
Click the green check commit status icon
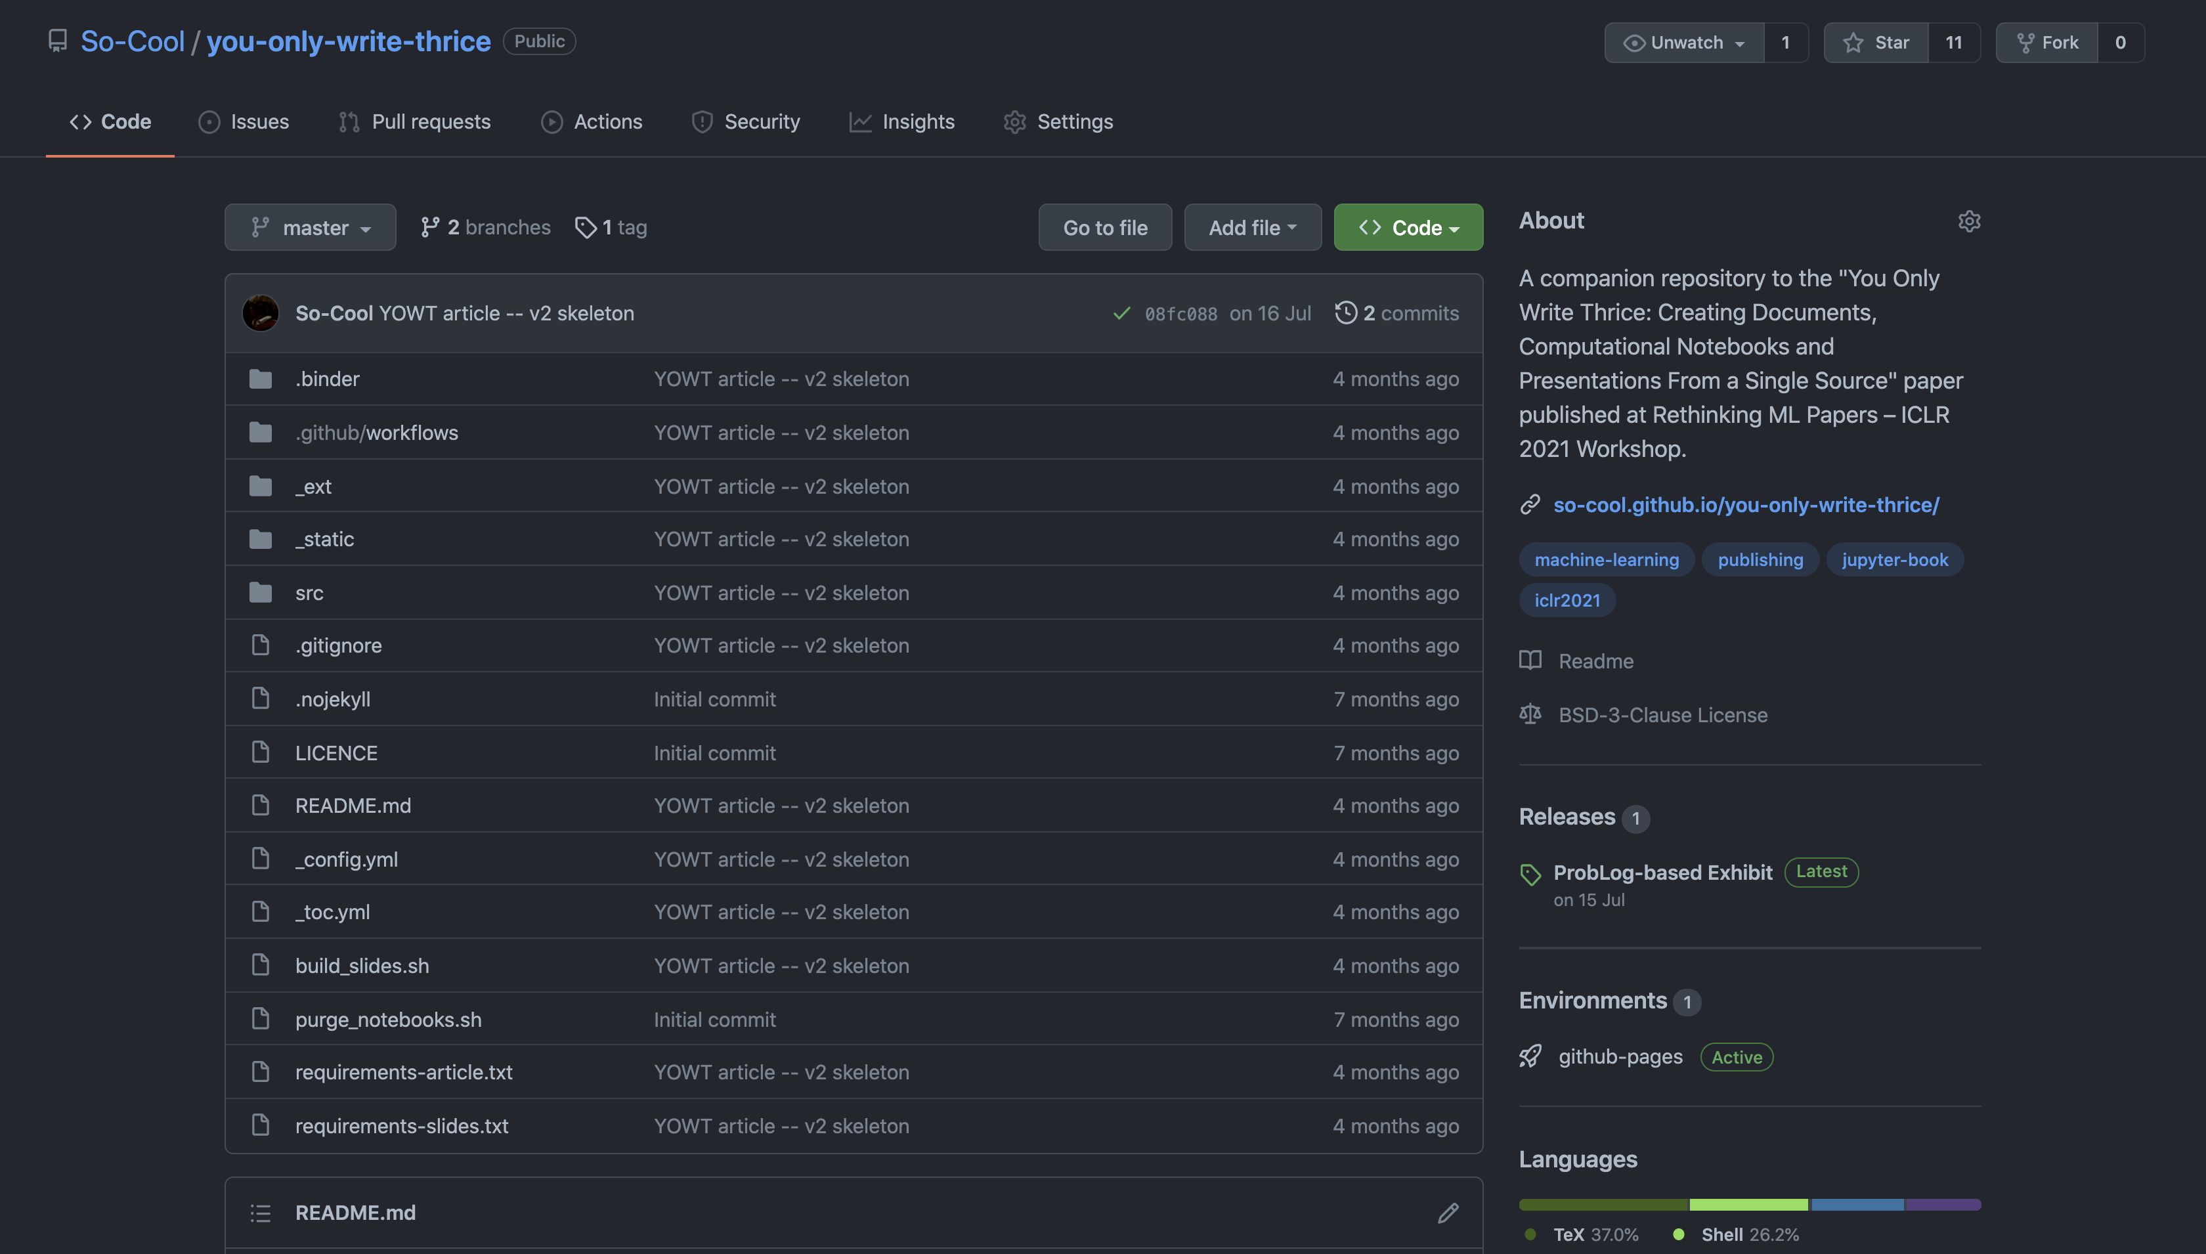pos(1121,314)
